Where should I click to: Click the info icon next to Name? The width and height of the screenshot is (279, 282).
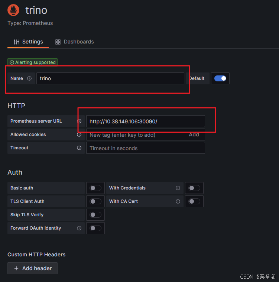(29, 78)
